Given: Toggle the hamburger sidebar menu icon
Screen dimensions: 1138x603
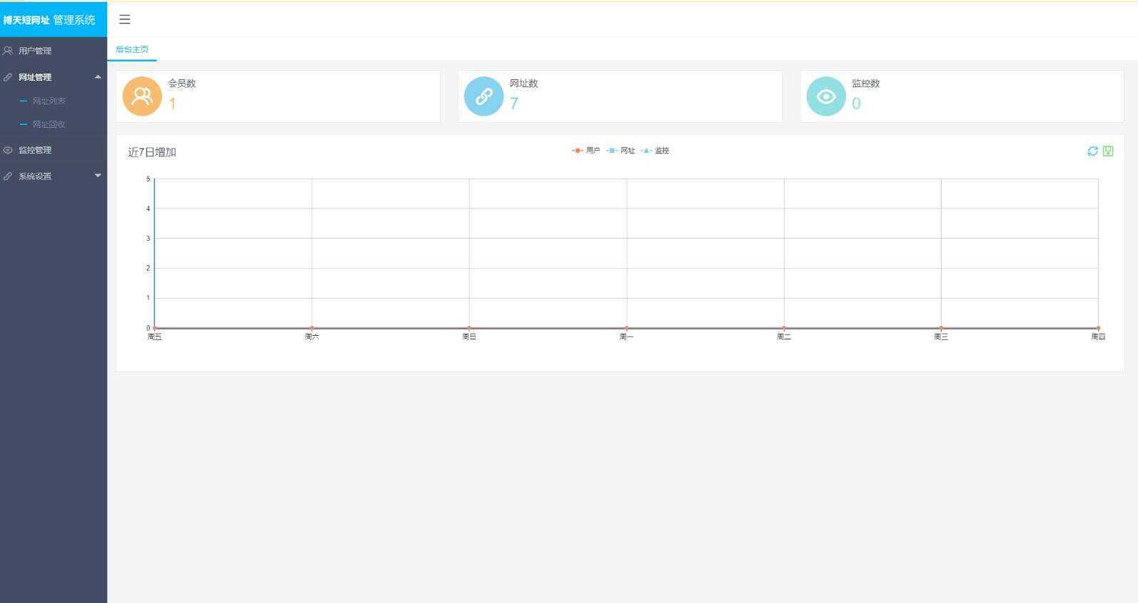Looking at the screenshot, I should 124,19.
